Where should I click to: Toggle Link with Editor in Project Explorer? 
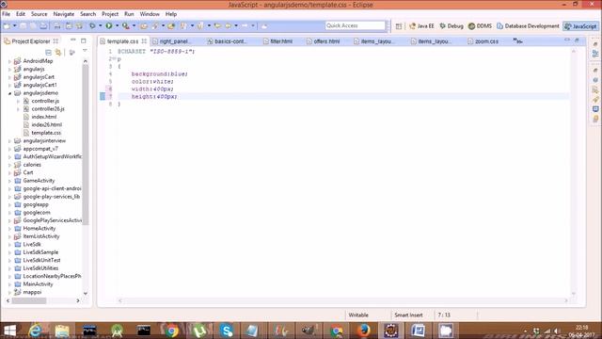point(58,52)
